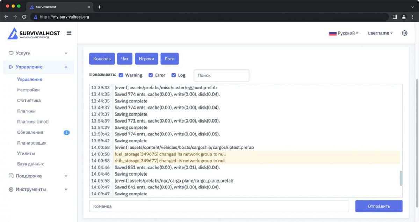The image size is (419, 222).
Task: Open the Обновления sidebar link
Action: pos(30,132)
